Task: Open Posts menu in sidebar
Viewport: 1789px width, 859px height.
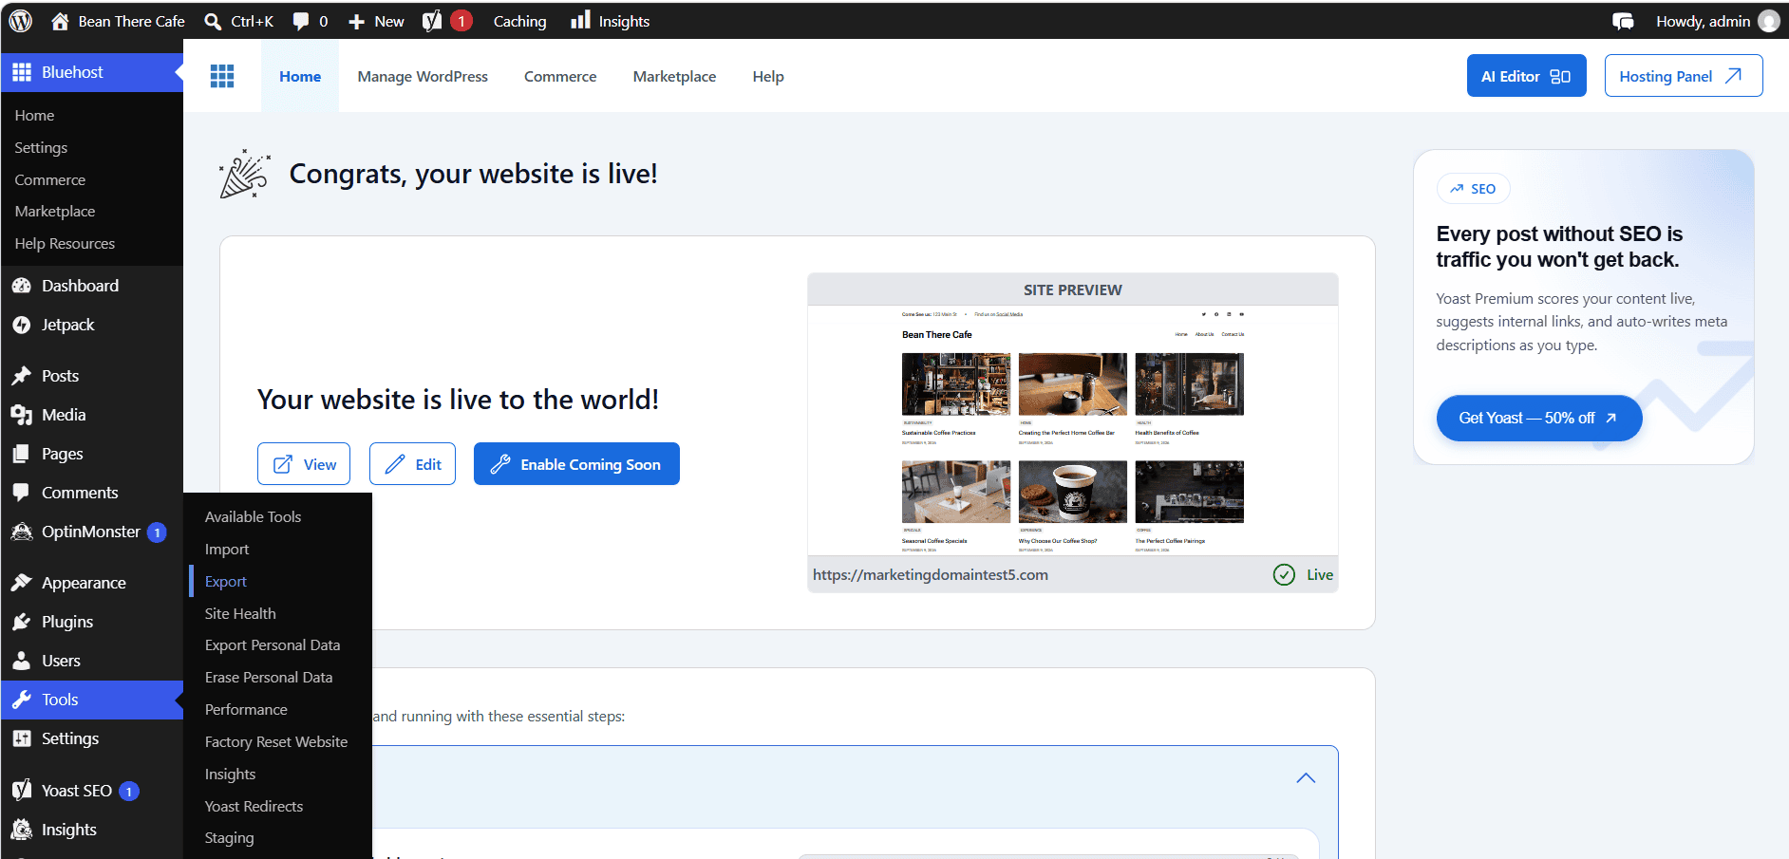Action: pos(60,376)
